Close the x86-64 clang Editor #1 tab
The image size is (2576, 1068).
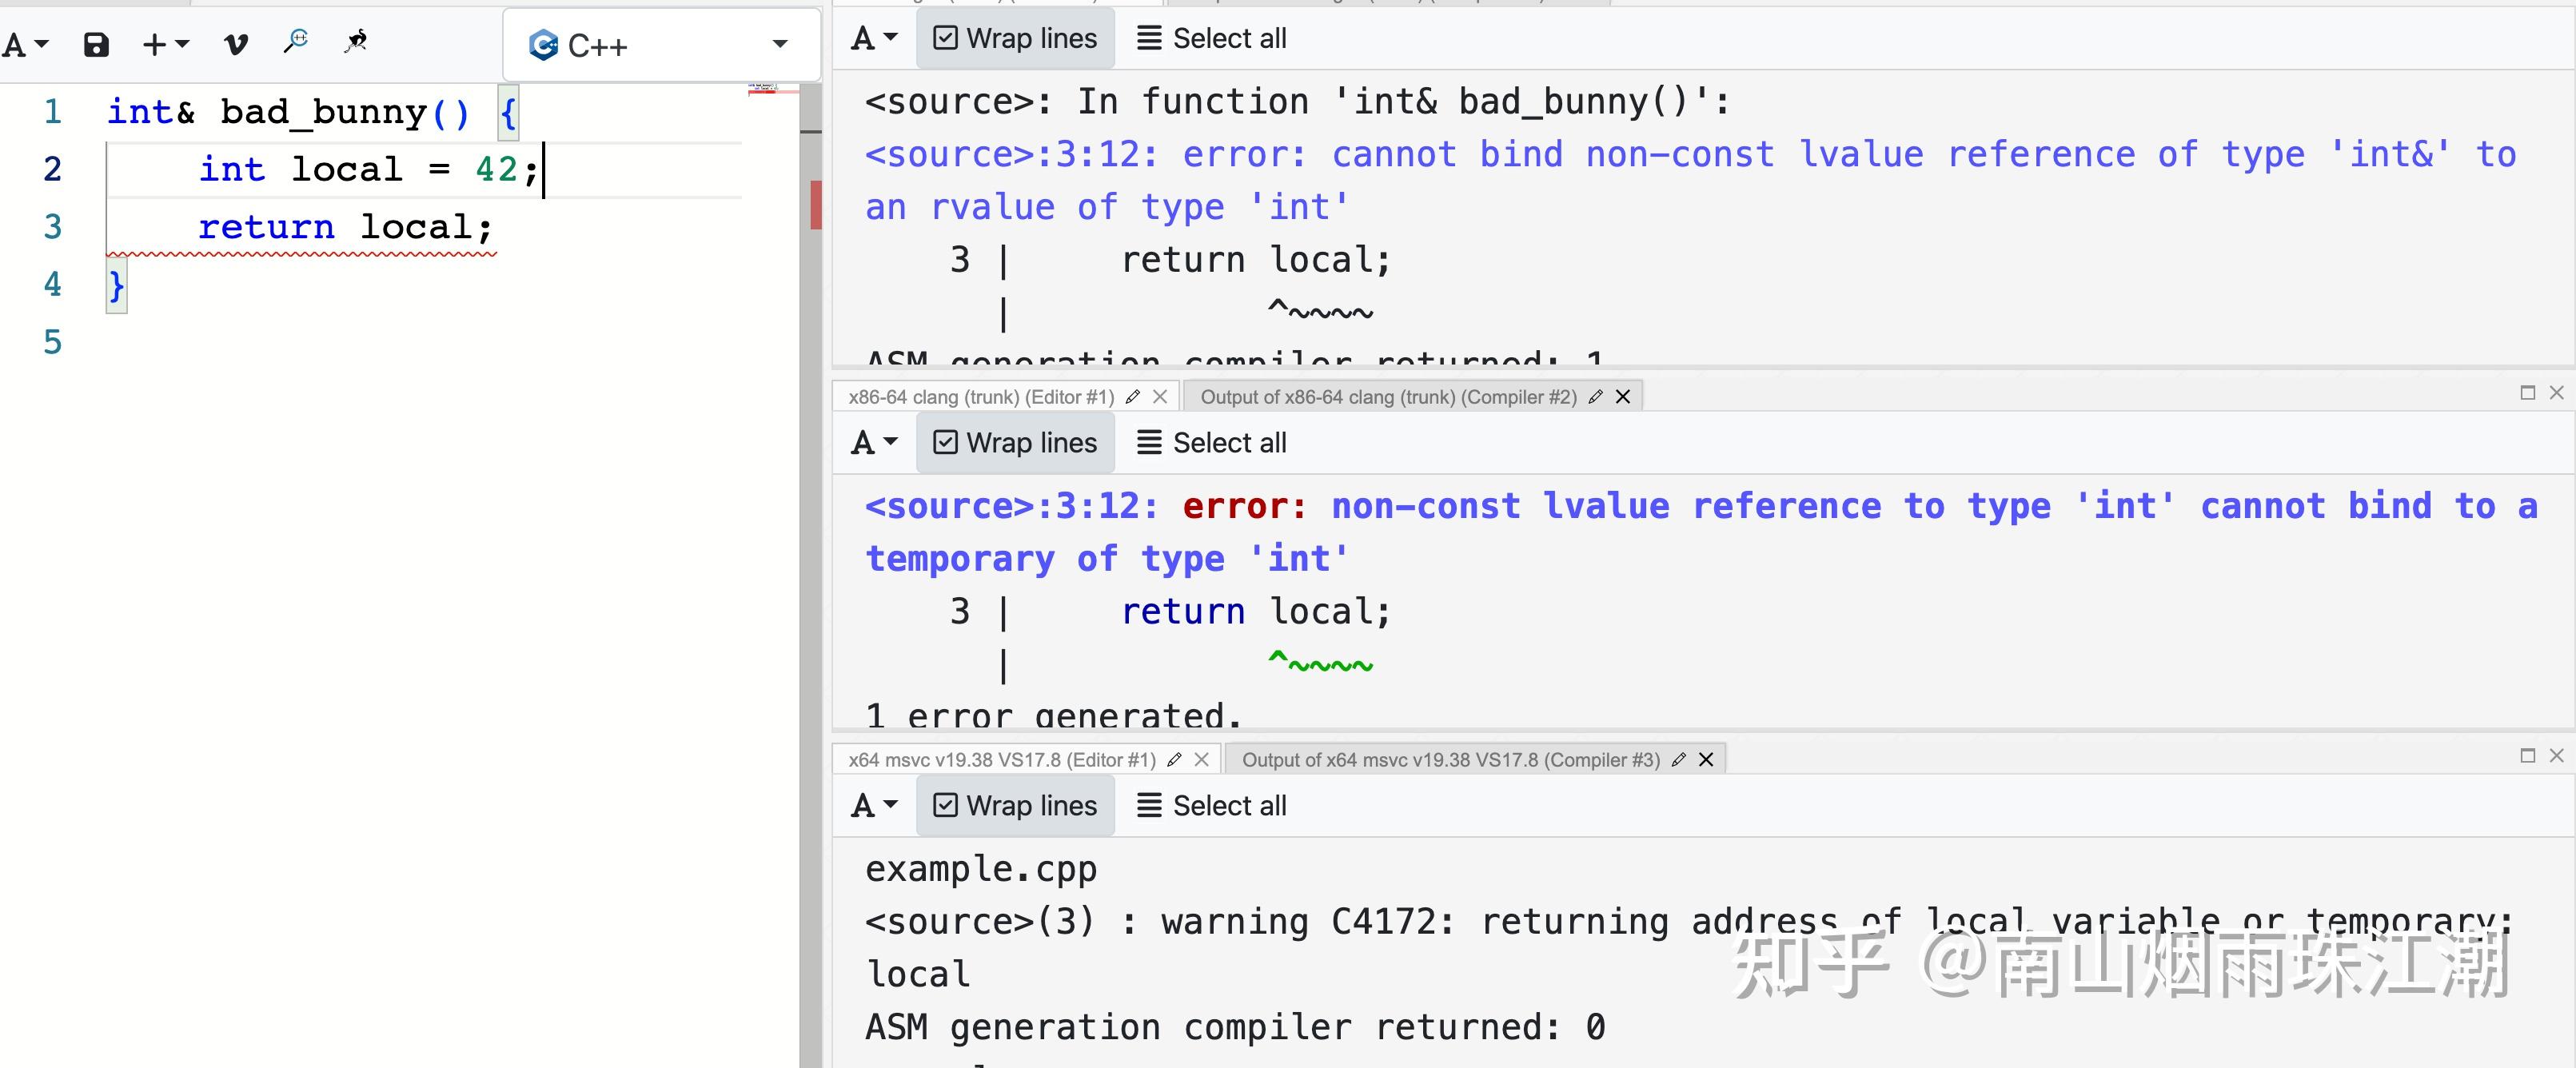[1160, 397]
